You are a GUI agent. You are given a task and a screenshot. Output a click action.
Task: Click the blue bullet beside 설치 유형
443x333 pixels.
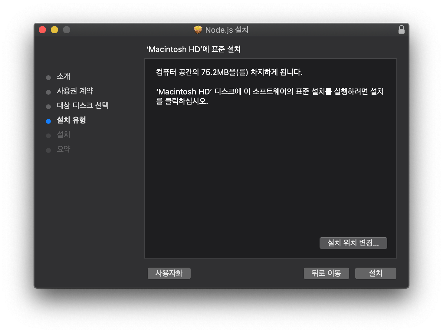click(48, 121)
